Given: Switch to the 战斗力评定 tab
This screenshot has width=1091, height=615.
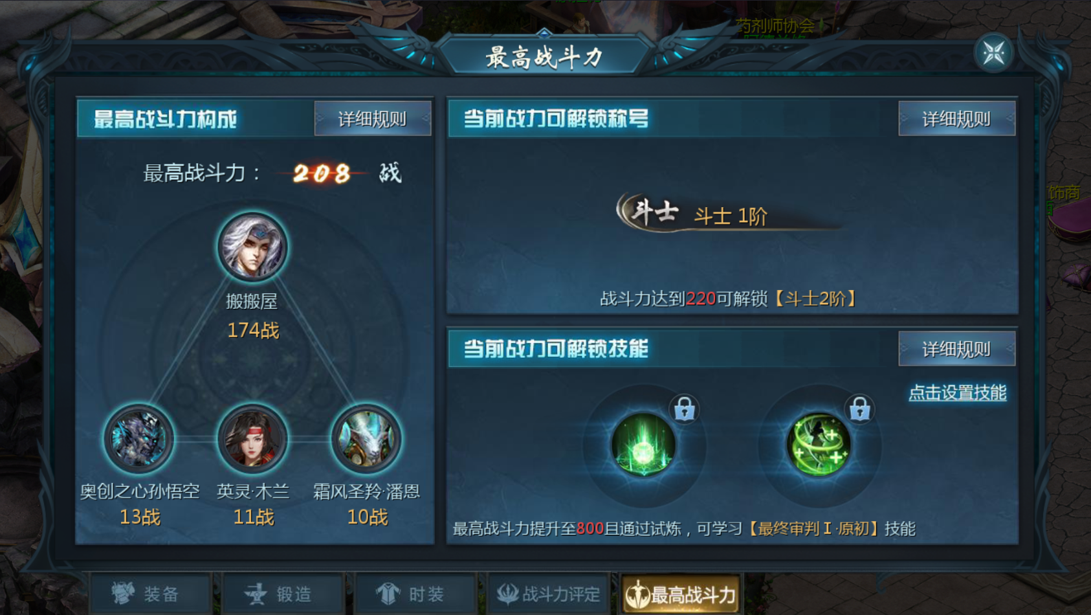Looking at the screenshot, I should pos(548,594).
